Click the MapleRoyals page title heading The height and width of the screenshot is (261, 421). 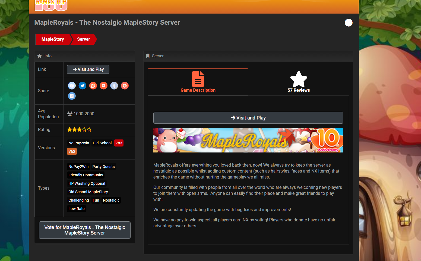point(107,23)
